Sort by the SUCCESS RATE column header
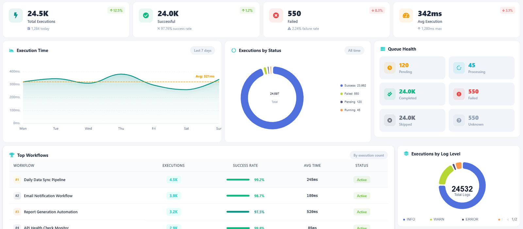The width and height of the screenshot is (523, 229). pos(245,166)
